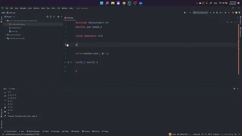Click the Profiler run icon
The image size is (242, 136).
[x=221, y=12]
